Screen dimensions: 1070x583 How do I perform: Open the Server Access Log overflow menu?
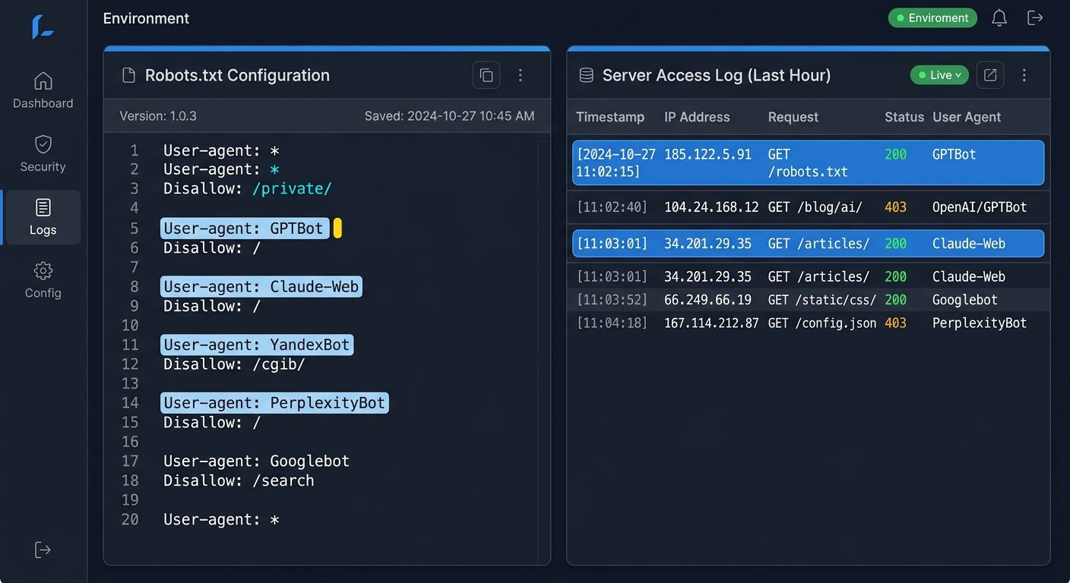click(x=1024, y=75)
